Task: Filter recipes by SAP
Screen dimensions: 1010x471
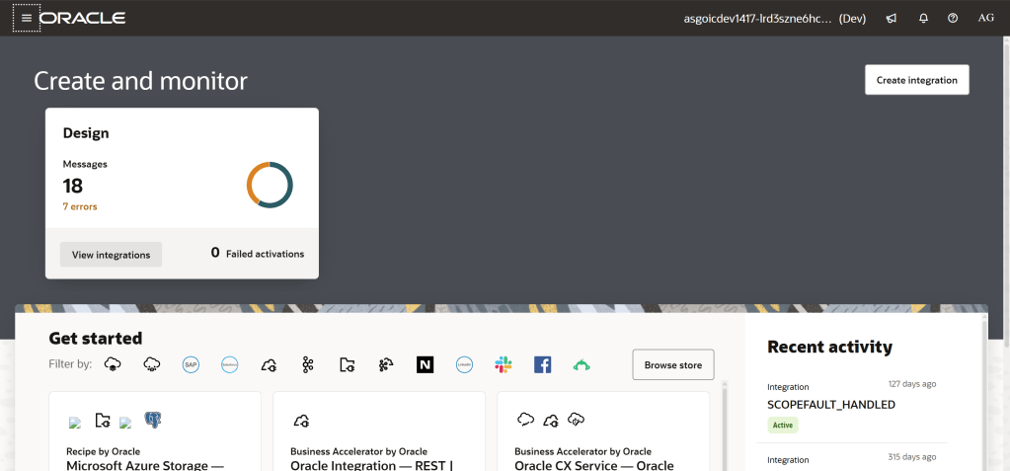Action: tap(191, 364)
